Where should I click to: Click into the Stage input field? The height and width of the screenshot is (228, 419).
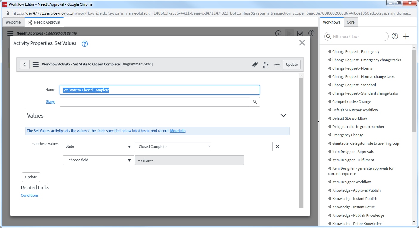[x=155, y=102]
